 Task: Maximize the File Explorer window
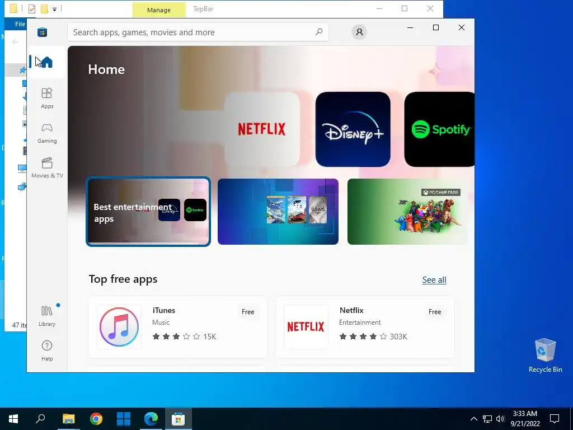coord(405,8)
